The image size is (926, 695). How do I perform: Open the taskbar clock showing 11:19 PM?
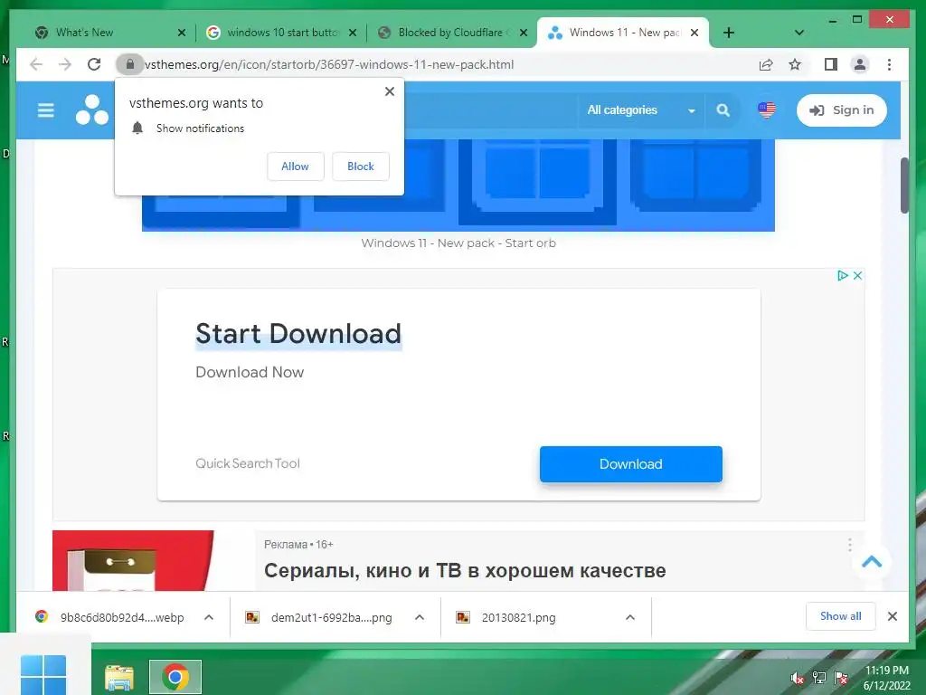click(x=886, y=678)
